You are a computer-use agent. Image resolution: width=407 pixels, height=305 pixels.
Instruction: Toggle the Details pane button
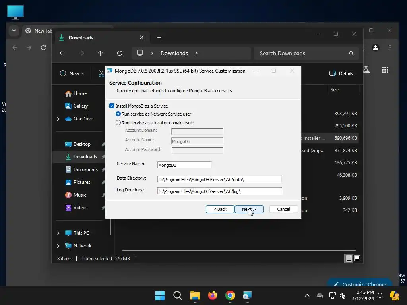click(341, 73)
